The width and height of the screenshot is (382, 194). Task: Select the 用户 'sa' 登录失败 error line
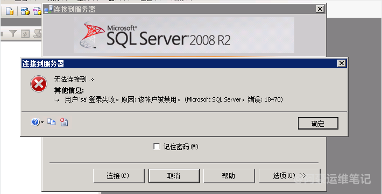pos(173,99)
